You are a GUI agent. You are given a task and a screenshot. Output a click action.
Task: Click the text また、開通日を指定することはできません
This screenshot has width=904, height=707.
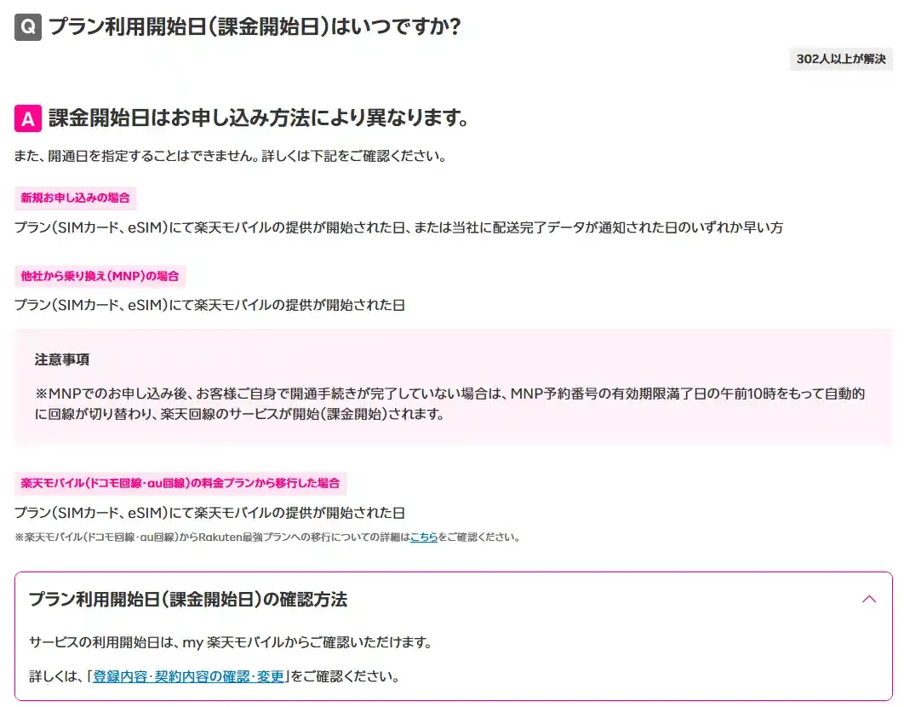point(136,157)
